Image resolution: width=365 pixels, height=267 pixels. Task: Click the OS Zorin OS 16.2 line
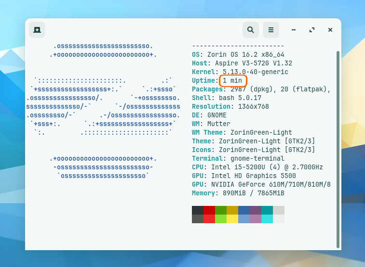(x=238, y=55)
